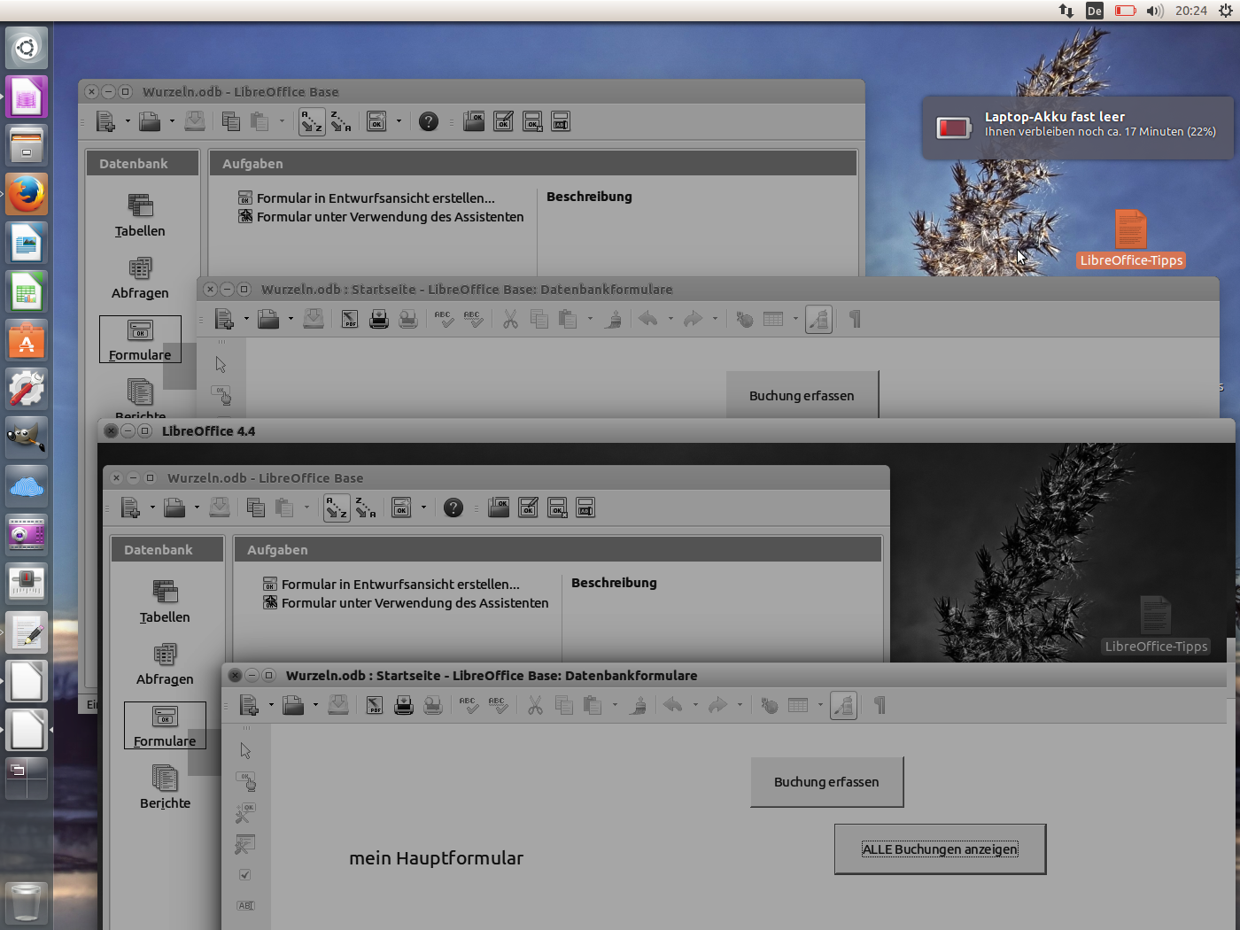Export as PDF in background Startseite form toolbar
This screenshot has height=930, width=1240.
(x=350, y=319)
